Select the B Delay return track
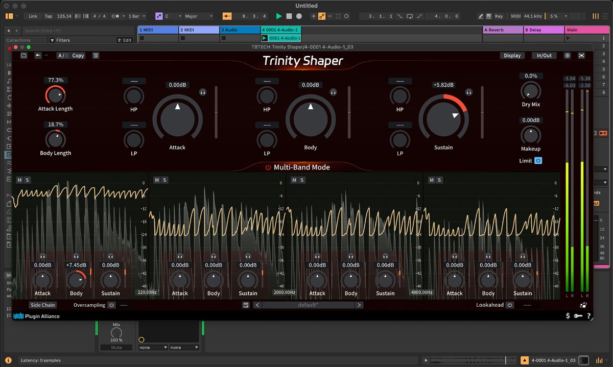Image resolution: width=613 pixels, height=367 pixels. click(544, 30)
